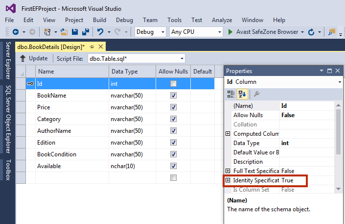
Task: Click the Categorized view icon in Properties
Action: tap(231, 94)
